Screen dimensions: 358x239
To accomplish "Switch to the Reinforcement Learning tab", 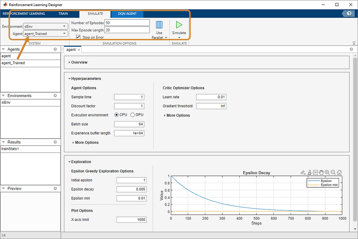I will [24, 13].
